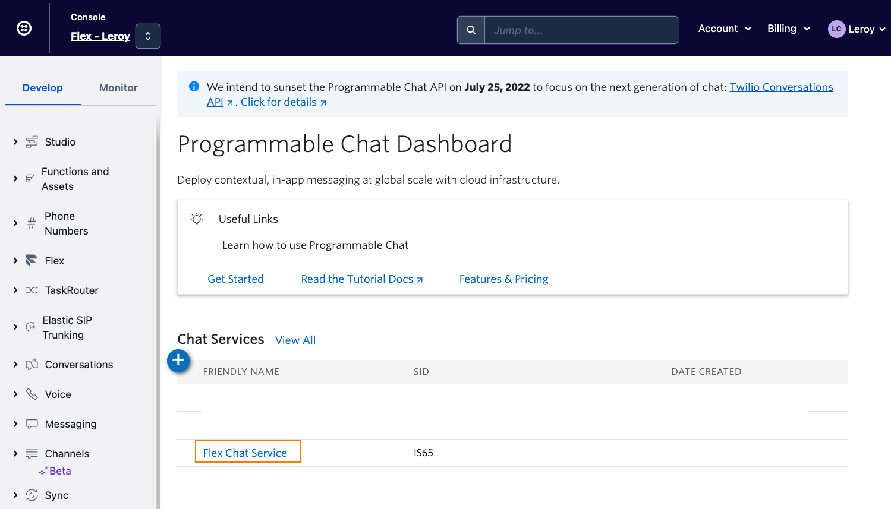Open the Account dropdown menu

pos(725,29)
